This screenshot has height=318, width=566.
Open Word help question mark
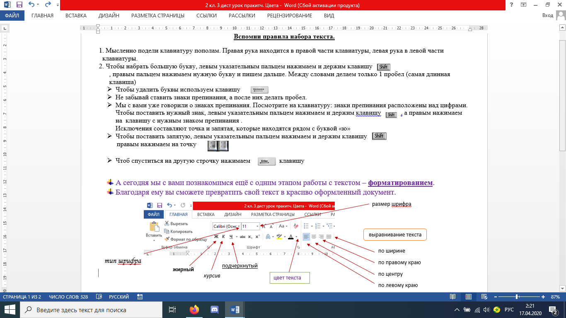(512, 5)
